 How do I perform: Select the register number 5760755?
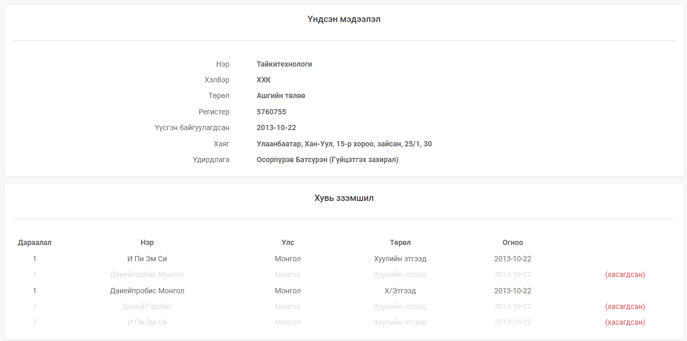pyautogui.click(x=271, y=112)
